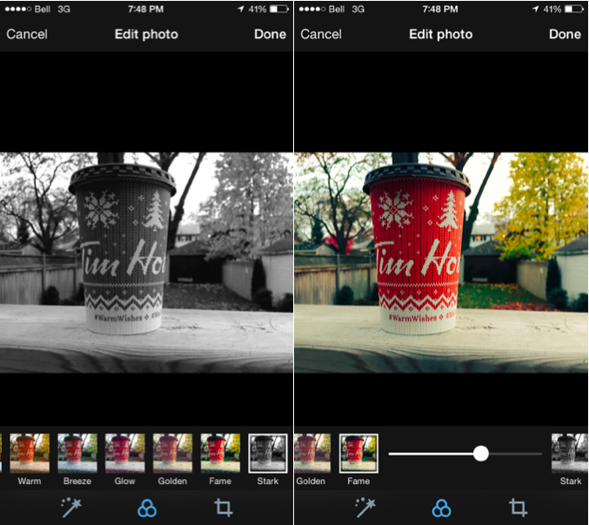Pick the Golden filter on right screen
The image size is (589, 525).
click(311, 453)
